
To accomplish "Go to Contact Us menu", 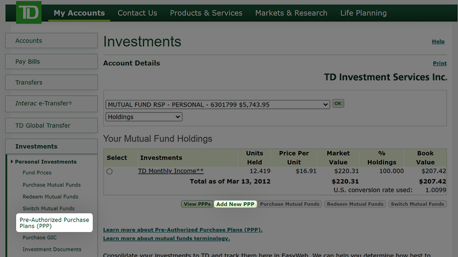I will click(x=137, y=13).
